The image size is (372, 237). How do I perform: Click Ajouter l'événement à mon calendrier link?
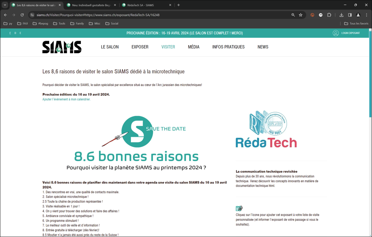(x=66, y=99)
